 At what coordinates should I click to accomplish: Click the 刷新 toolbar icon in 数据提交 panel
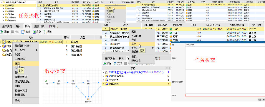coord(34,32)
